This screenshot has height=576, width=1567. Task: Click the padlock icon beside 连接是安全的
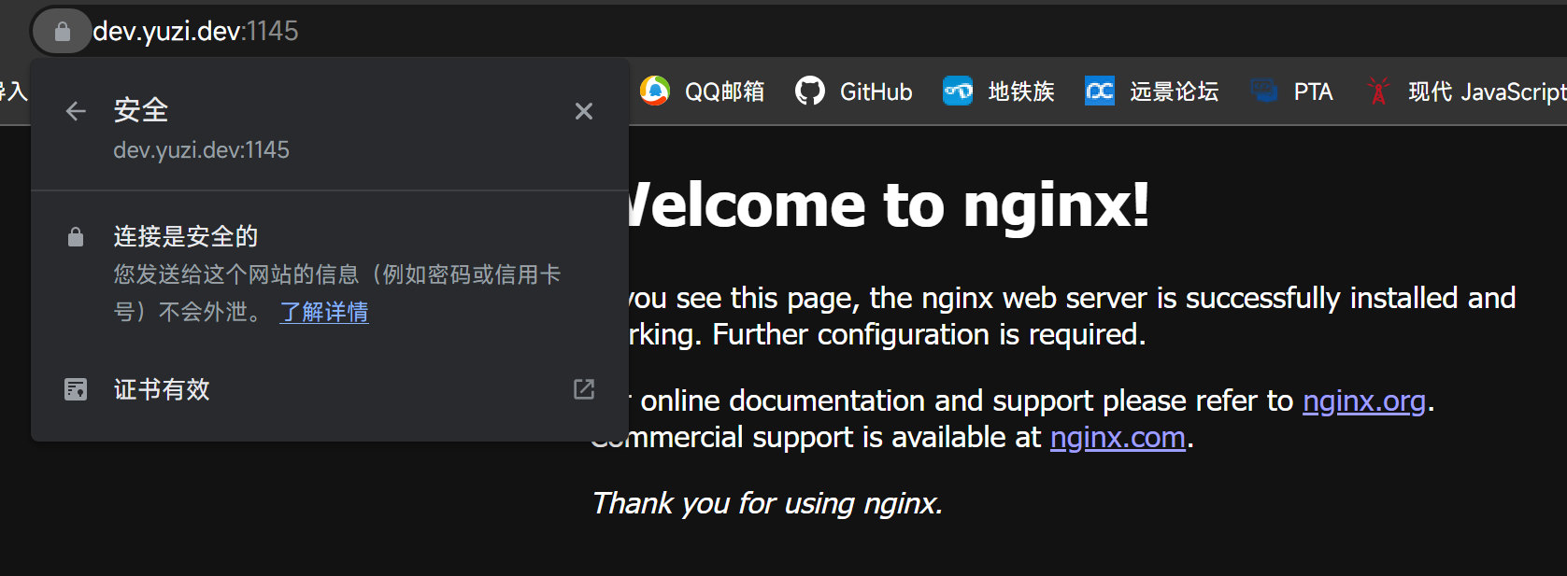(76, 237)
